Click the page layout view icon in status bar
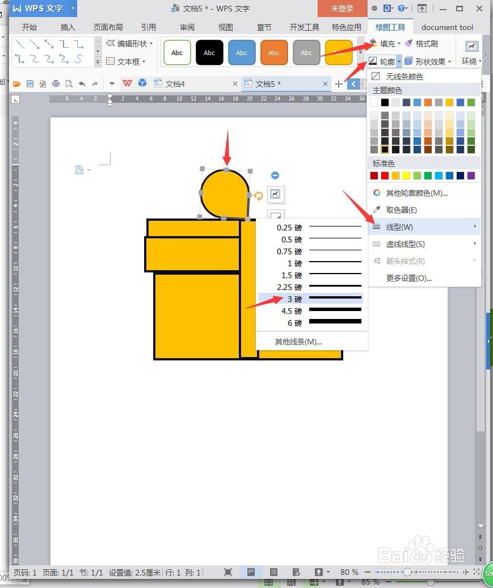The height and width of the screenshot is (588, 493). tap(251, 572)
